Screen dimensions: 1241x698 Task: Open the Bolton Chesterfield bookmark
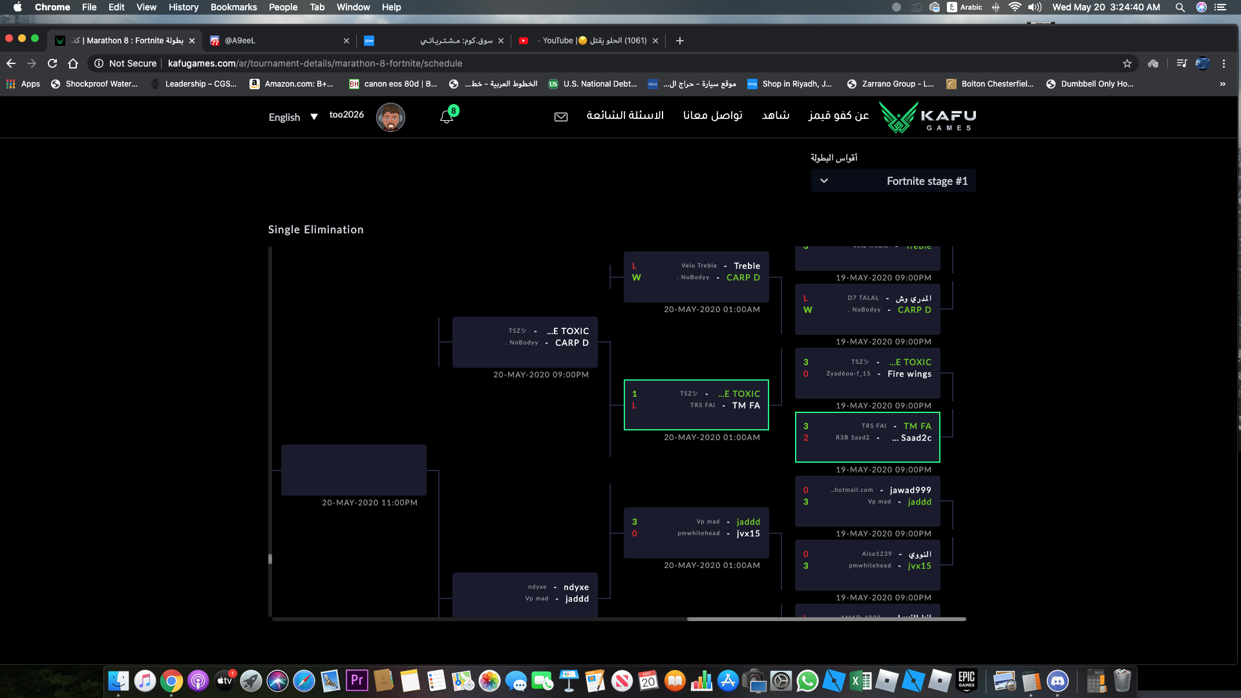[x=990, y=84]
